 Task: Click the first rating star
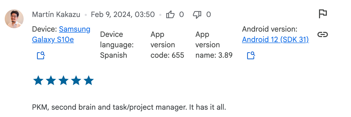point(38,80)
